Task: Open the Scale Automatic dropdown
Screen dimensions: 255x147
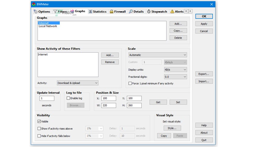Action: click(x=158, y=55)
